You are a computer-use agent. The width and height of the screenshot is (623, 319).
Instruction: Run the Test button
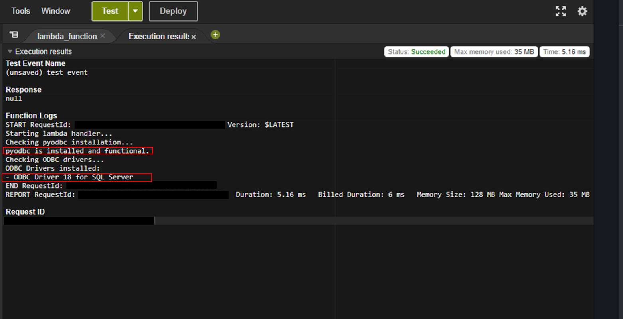coord(110,11)
